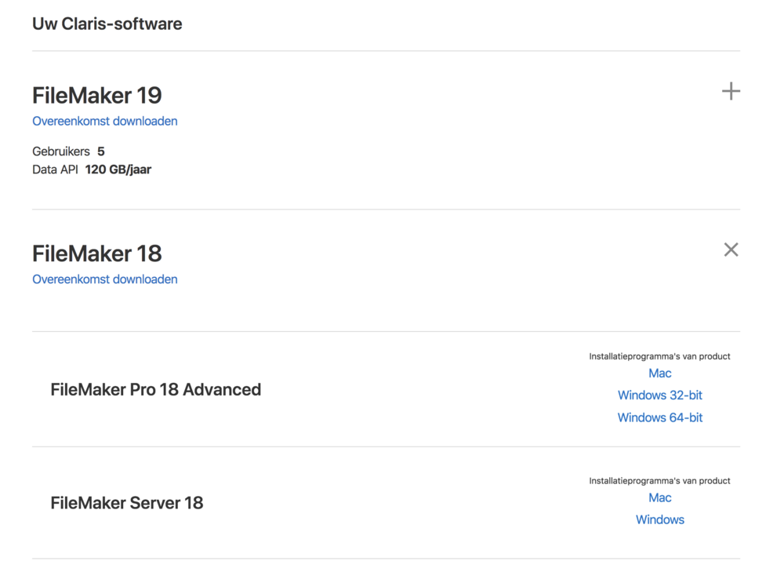This screenshot has width=784, height=572.
Task: Click Installatieprogramma's label in Server 18 row
Action: (x=659, y=481)
